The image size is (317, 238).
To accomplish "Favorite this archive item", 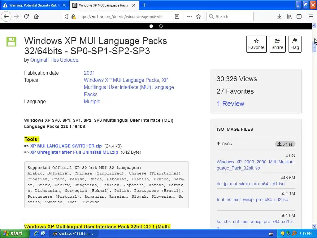I will (x=256, y=44).
